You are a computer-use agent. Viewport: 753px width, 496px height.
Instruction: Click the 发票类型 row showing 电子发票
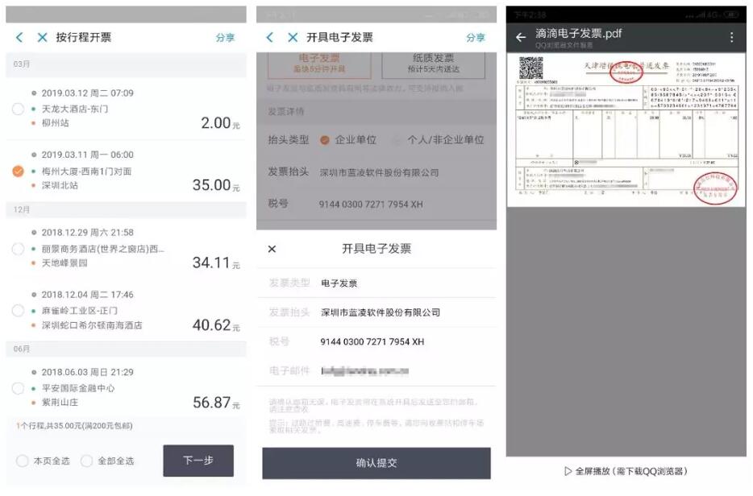376,283
